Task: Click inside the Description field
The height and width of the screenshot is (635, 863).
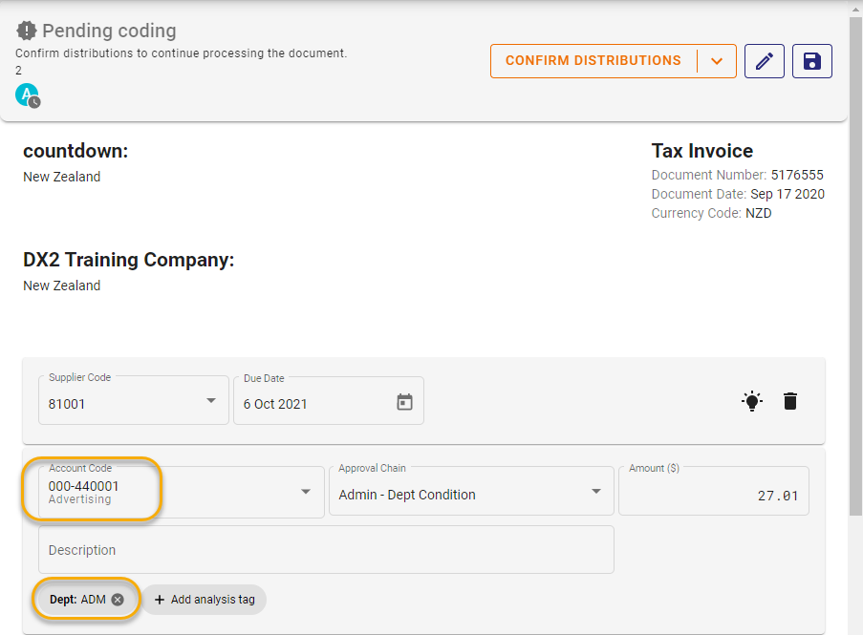Action: click(325, 550)
